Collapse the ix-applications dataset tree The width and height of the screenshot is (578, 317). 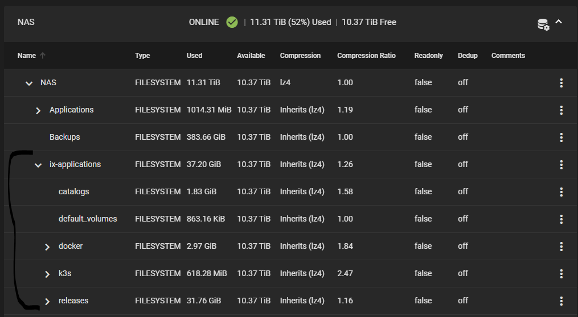pos(38,165)
